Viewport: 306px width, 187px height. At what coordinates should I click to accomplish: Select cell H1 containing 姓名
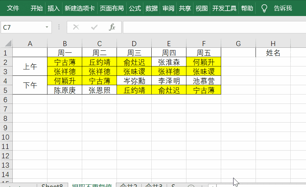pyautogui.click(x=273, y=53)
